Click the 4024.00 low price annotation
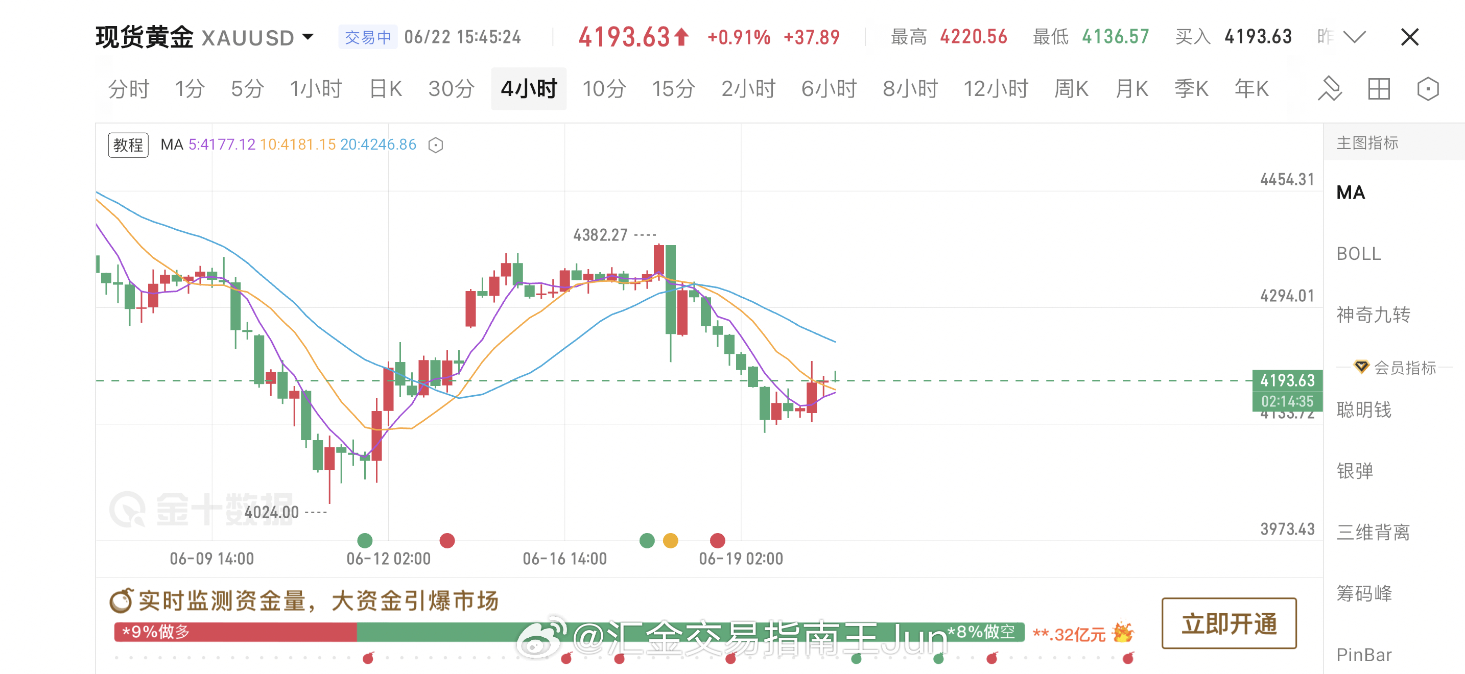 271,512
